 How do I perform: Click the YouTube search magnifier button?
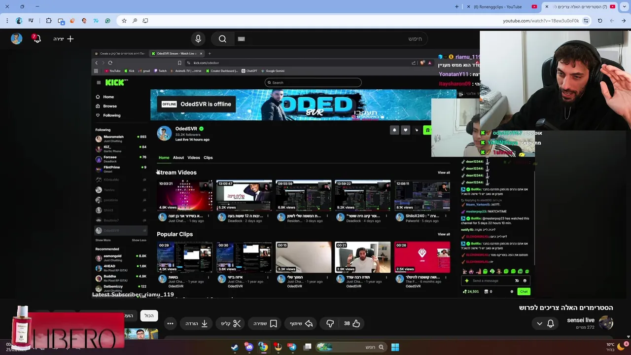coord(222,39)
